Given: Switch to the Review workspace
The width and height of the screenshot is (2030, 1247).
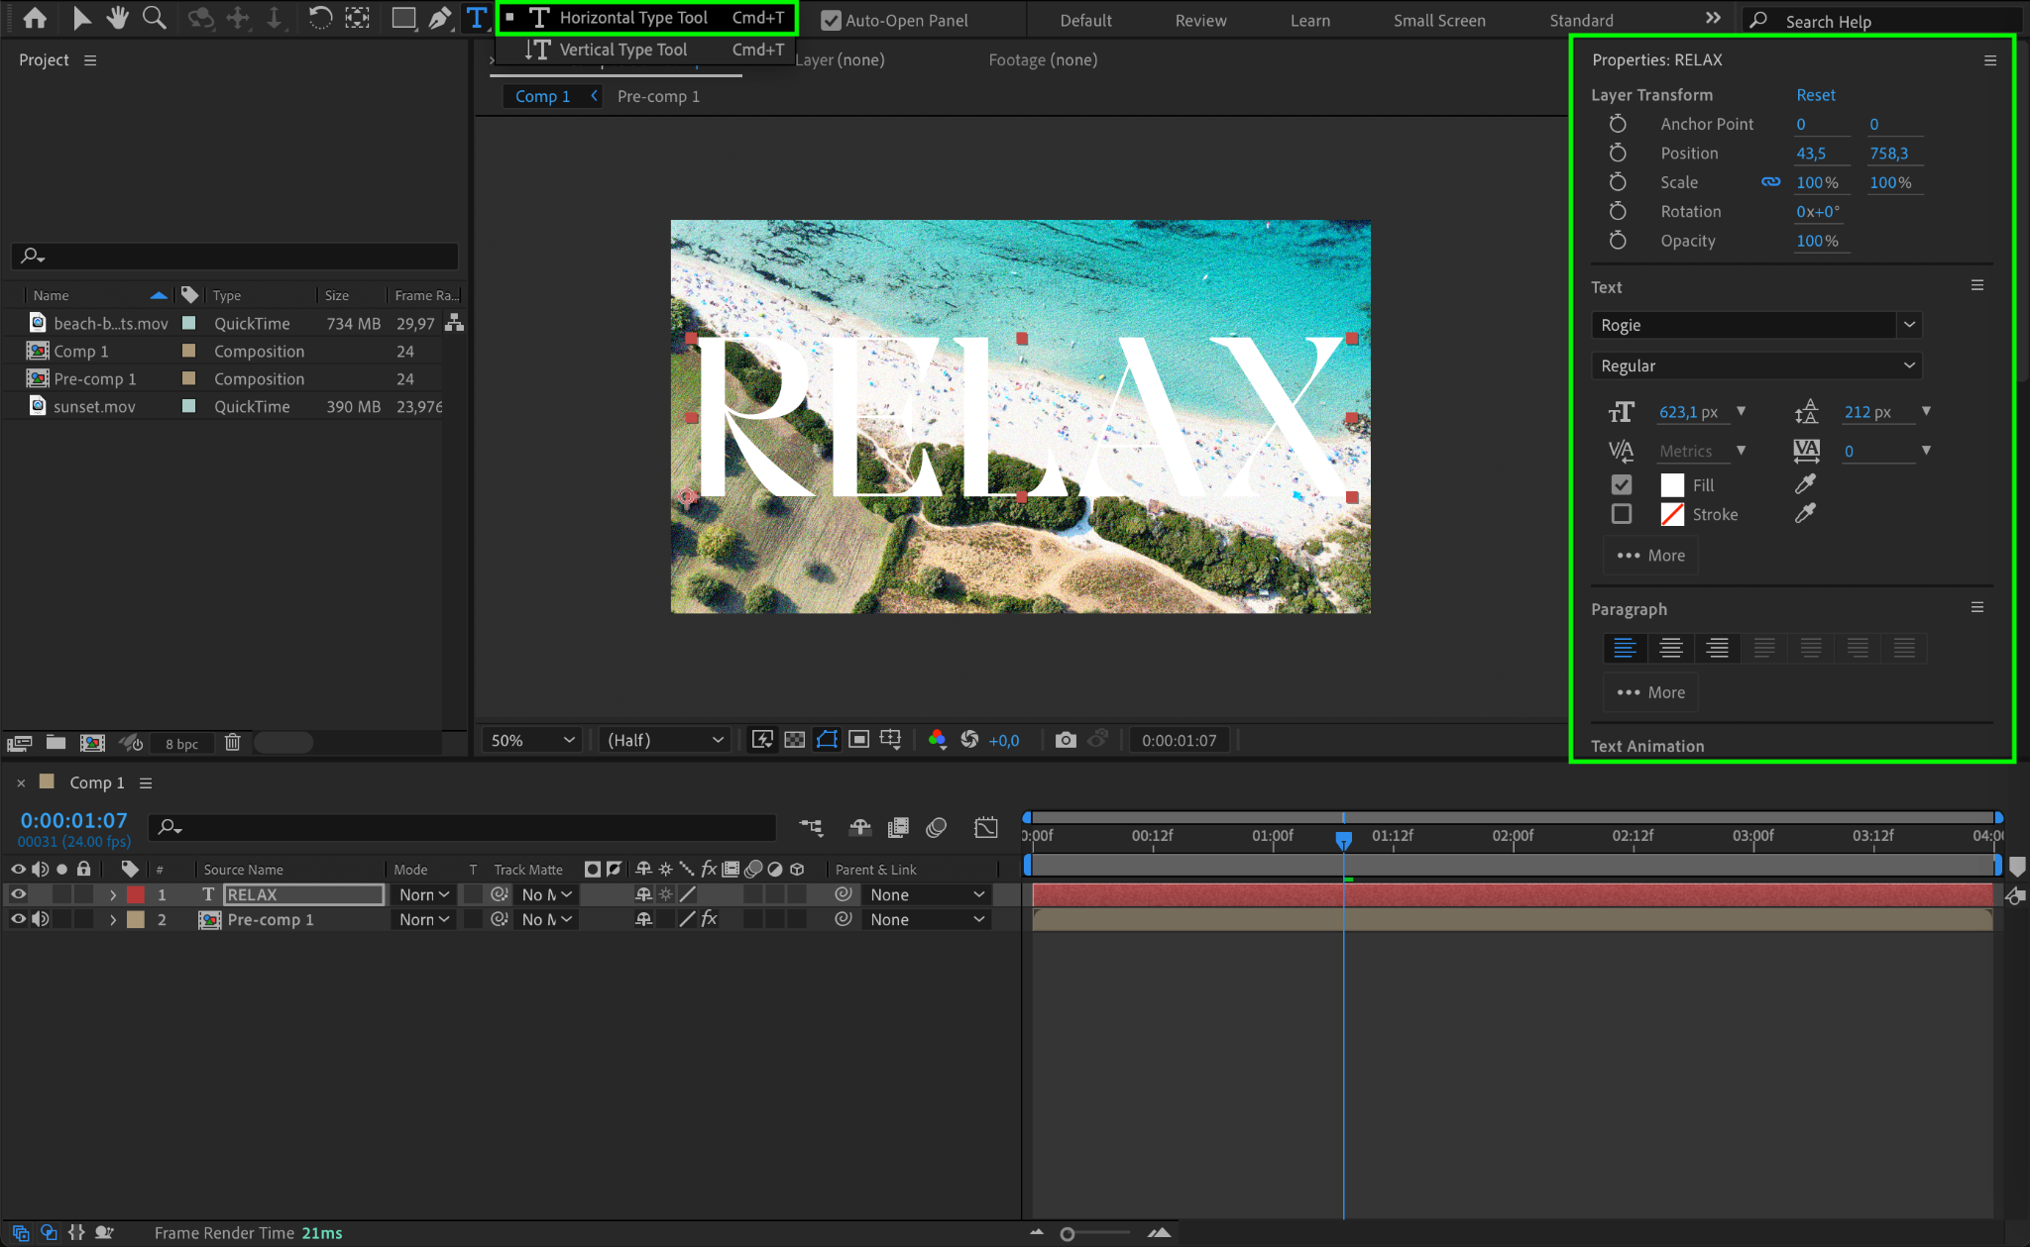Looking at the screenshot, I should [1200, 20].
